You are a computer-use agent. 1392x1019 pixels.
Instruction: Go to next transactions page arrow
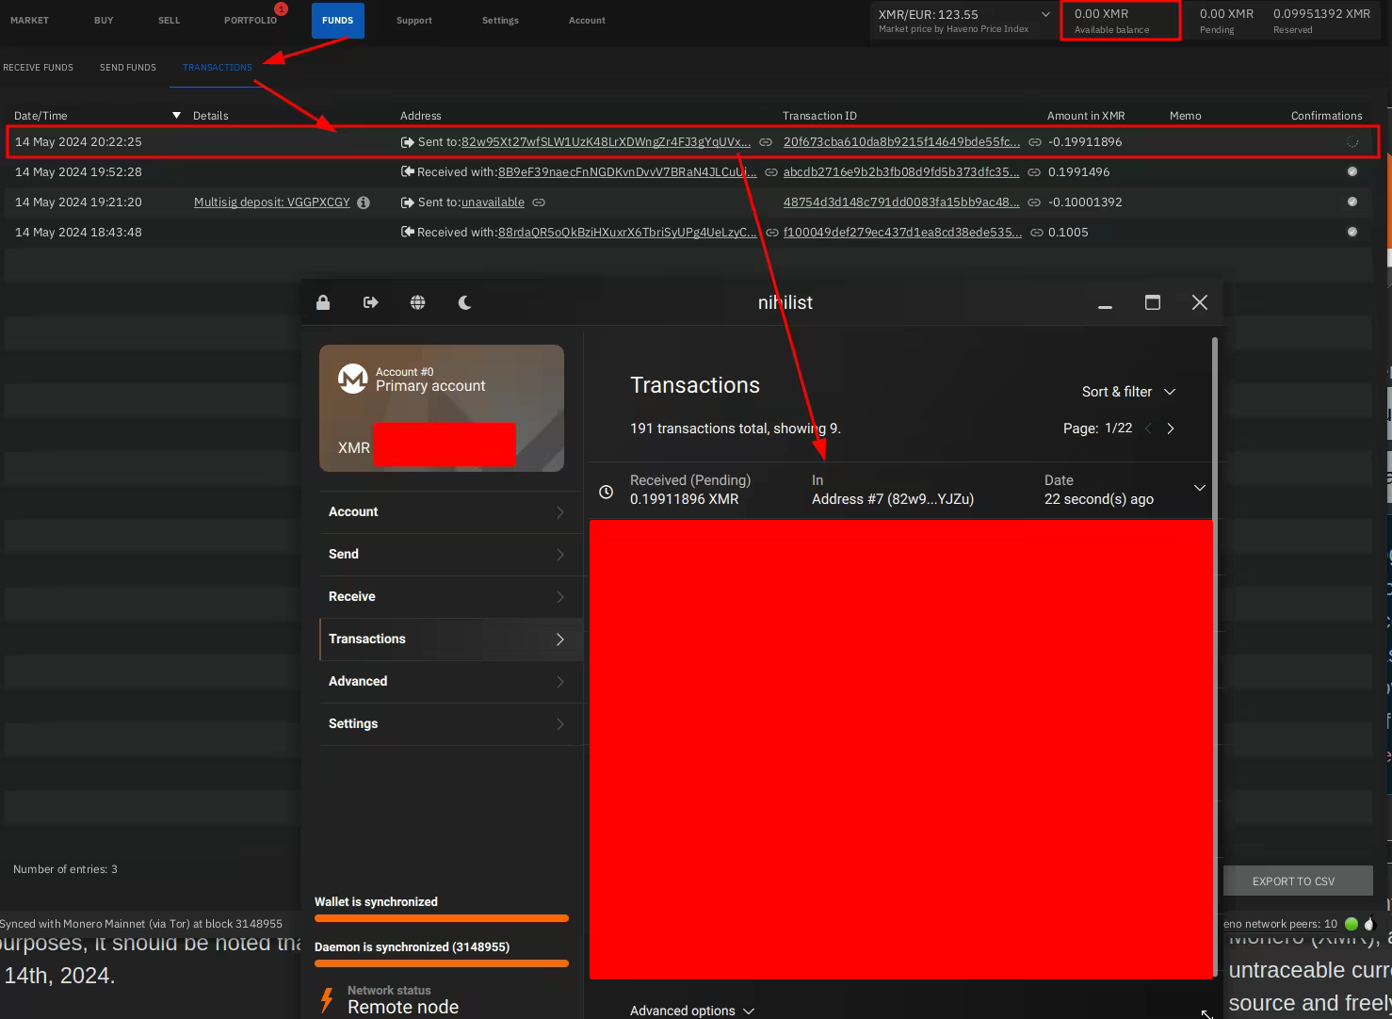click(1171, 429)
